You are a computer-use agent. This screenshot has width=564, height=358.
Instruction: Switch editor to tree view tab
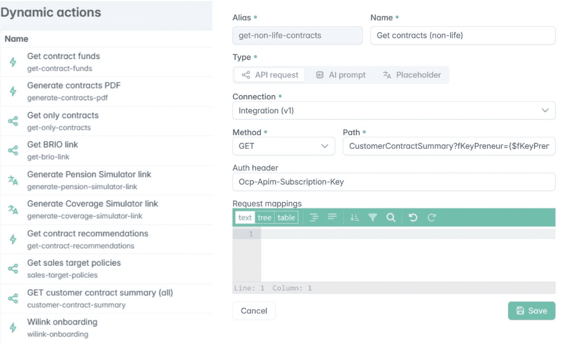click(265, 218)
